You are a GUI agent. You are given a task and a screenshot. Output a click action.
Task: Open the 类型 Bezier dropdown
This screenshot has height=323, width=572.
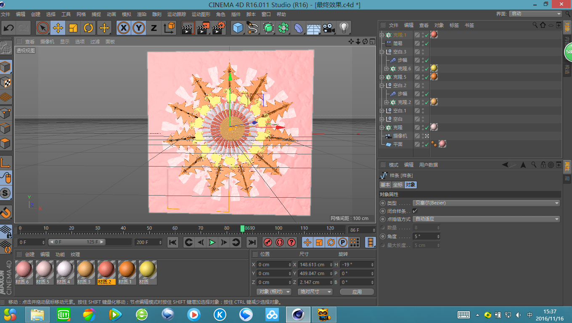click(487, 203)
